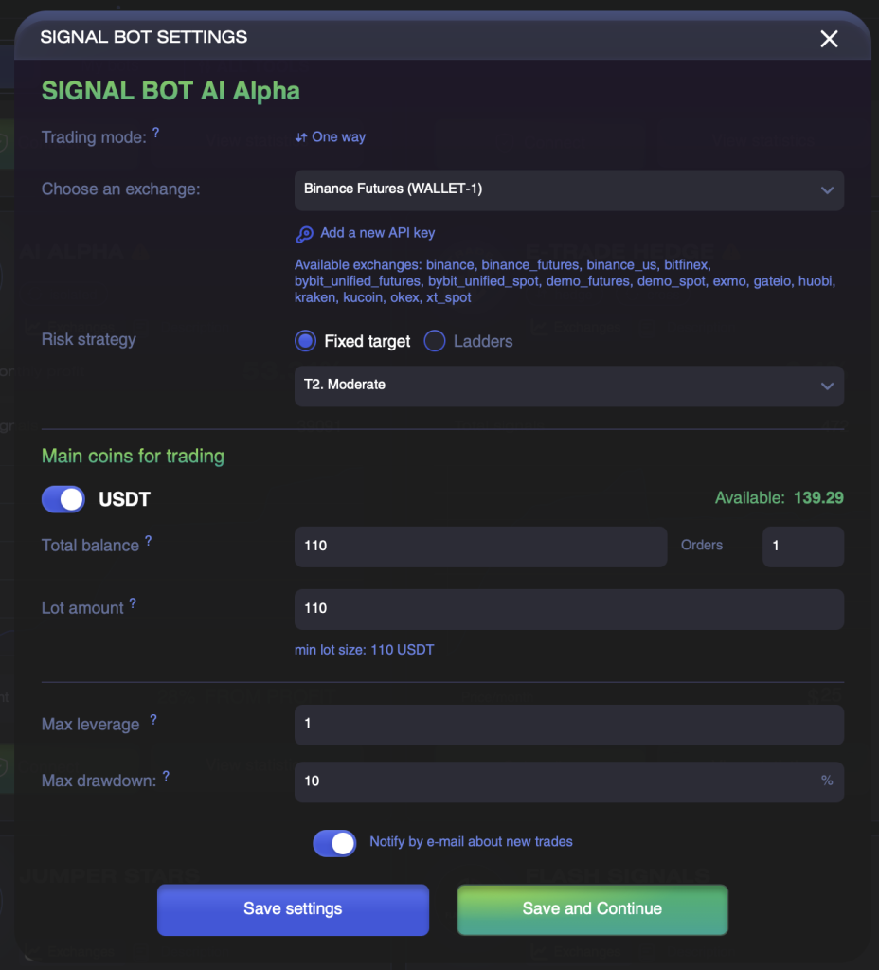Click the Save settings button

(293, 909)
